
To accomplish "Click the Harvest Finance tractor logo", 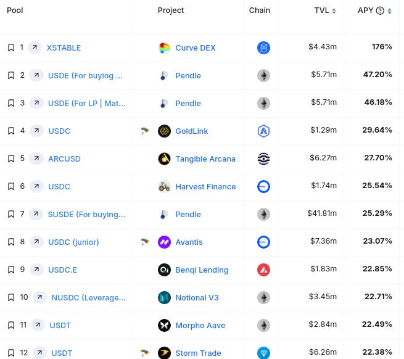I will click(x=165, y=186).
